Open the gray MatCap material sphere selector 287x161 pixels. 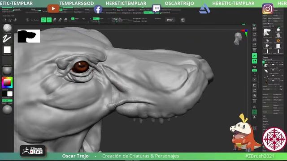coord(7,71)
